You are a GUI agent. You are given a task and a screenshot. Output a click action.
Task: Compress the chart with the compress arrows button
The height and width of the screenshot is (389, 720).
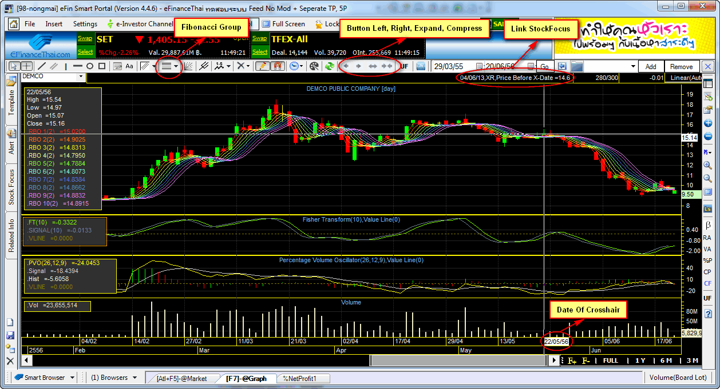pos(387,66)
